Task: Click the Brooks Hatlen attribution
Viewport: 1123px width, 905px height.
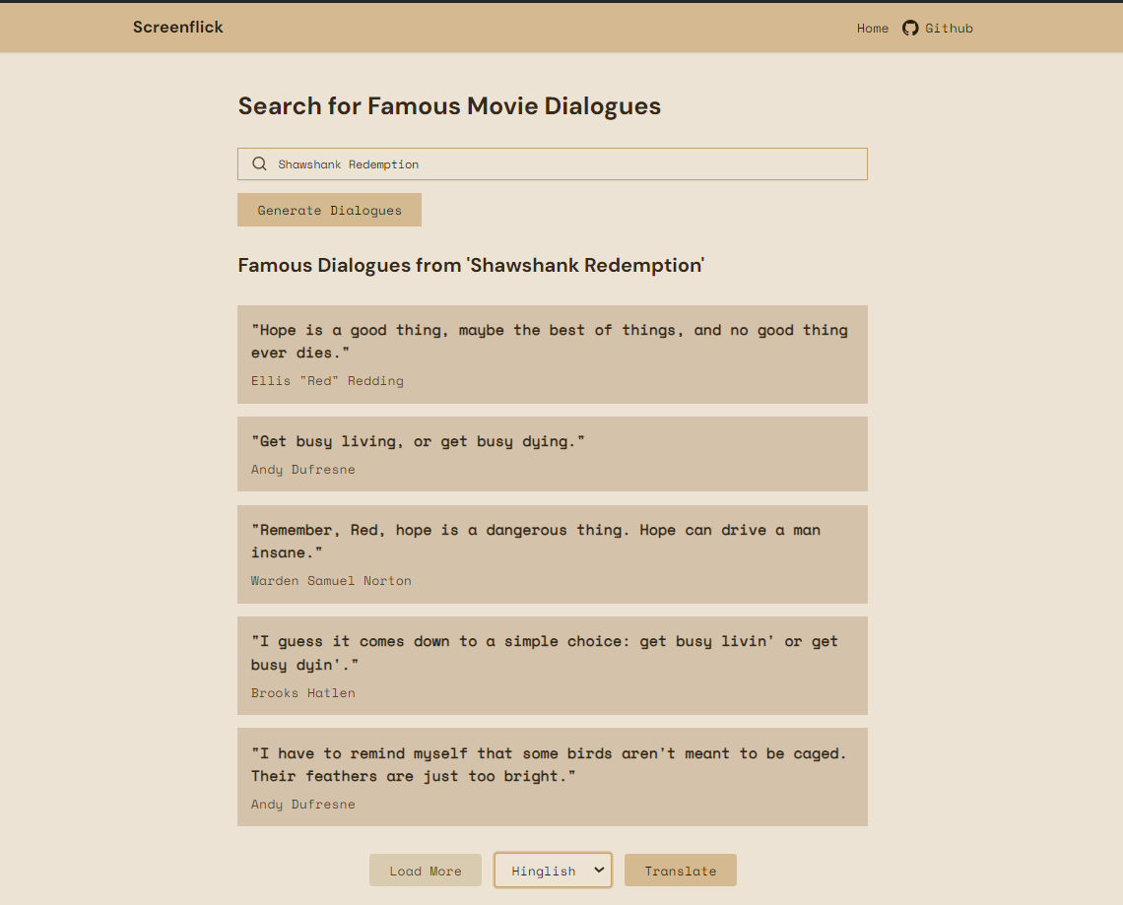Action: pyautogui.click(x=303, y=693)
